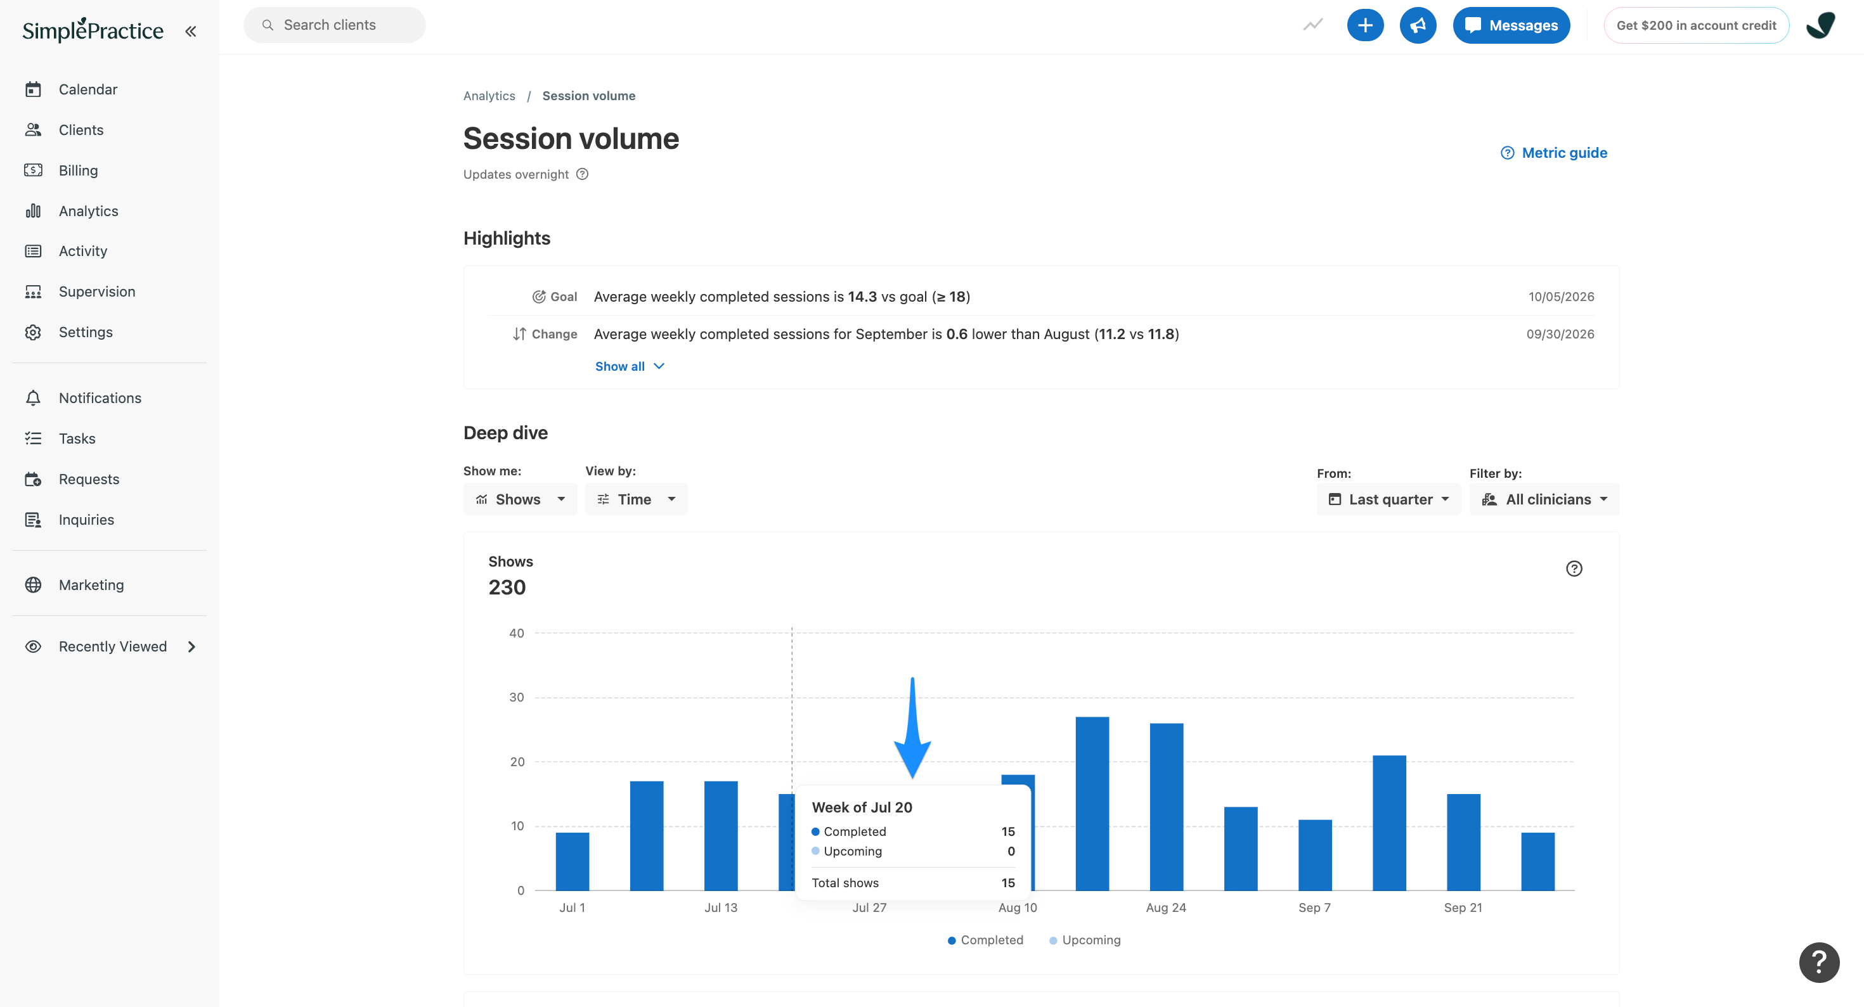Click Get $200 in account credit
Image resolution: width=1864 pixels, height=1007 pixels.
pos(1696,25)
